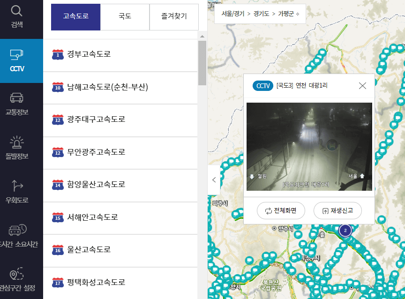Viewport: 405px width, 299px height.
Task: Switch to the 국도 tab
Action: coord(125,17)
